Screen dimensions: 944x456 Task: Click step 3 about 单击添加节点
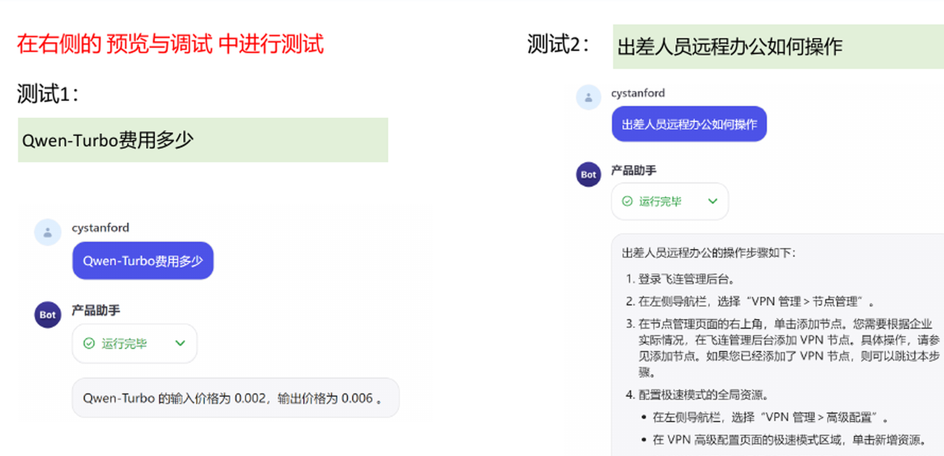point(783,348)
